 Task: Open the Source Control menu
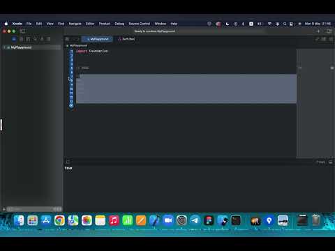pyautogui.click(x=140, y=24)
